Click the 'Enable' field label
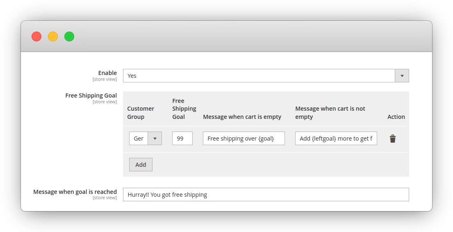Viewport: 453px width, 232px height. coord(107,73)
